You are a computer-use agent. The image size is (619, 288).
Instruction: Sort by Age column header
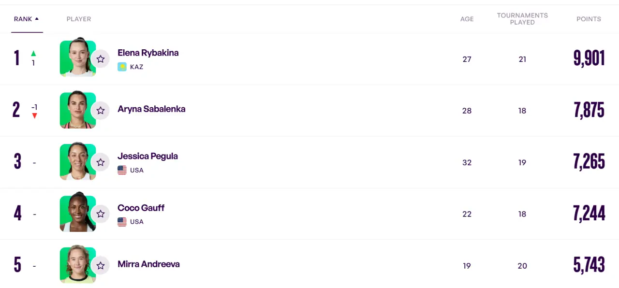pyautogui.click(x=467, y=19)
